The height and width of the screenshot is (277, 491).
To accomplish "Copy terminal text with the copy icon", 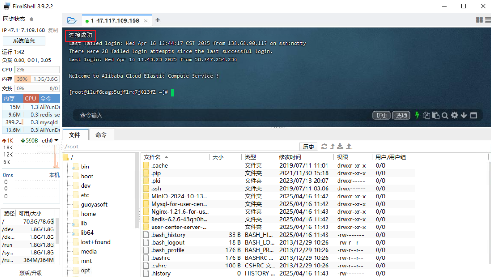I will pyautogui.click(x=426, y=115).
